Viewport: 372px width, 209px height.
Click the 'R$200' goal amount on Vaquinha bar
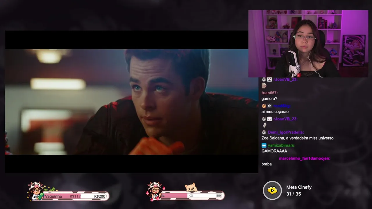click(x=100, y=197)
